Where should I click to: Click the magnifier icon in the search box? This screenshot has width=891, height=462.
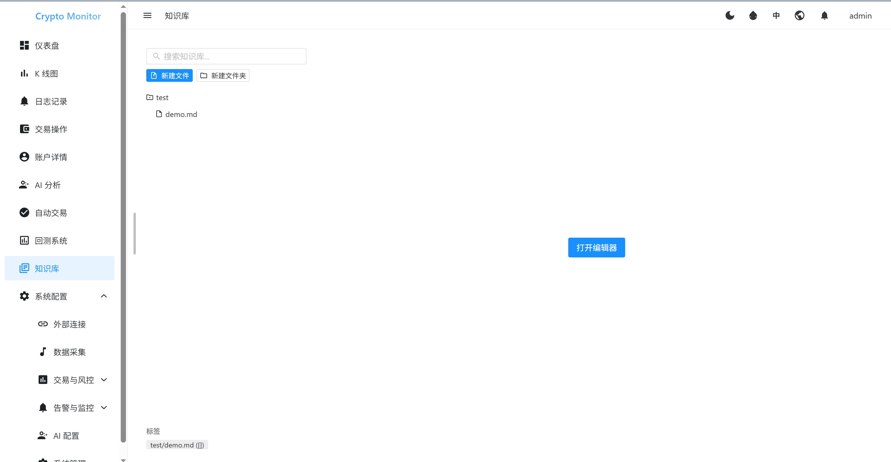coord(156,56)
